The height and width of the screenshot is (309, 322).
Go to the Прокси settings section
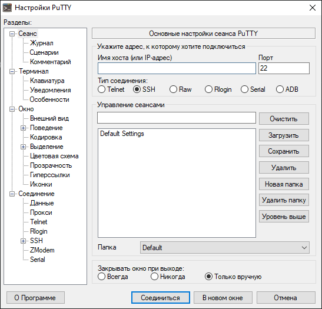coord(41,212)
